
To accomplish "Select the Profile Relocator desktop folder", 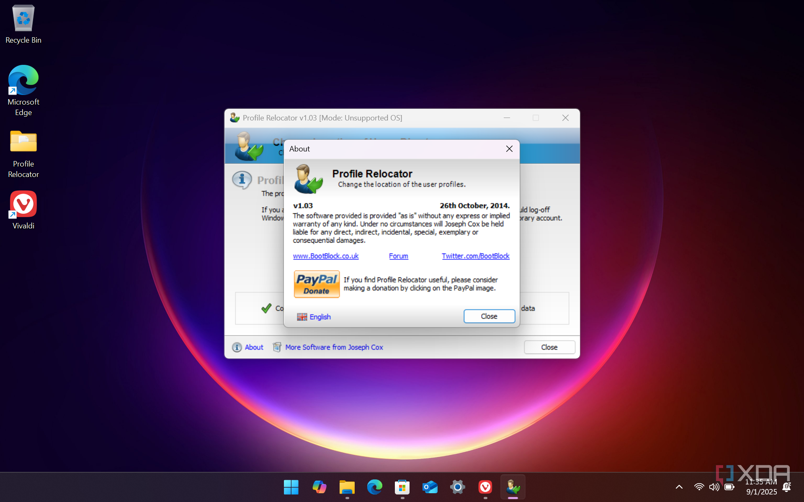I will (23, 154).
